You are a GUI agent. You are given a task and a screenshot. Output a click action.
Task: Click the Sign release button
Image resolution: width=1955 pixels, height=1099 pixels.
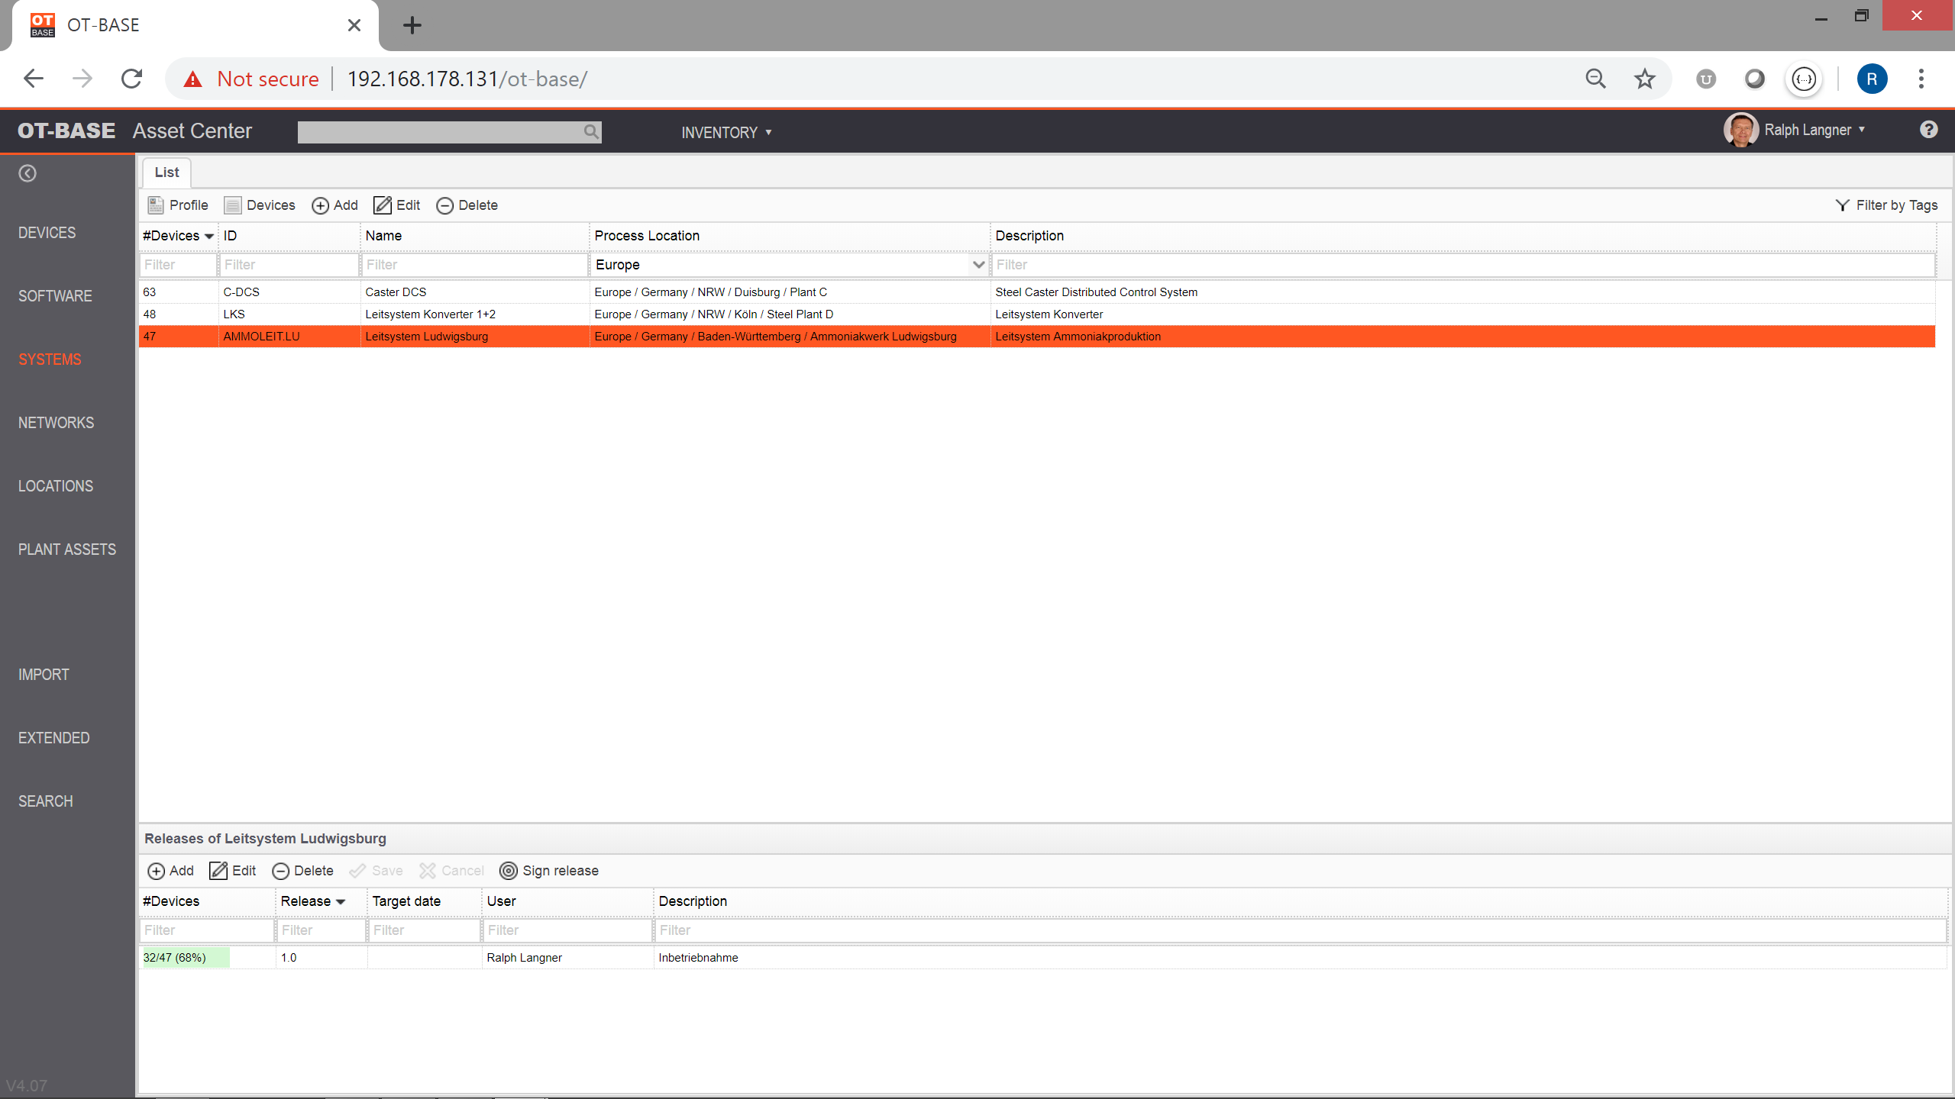point(549,871)
